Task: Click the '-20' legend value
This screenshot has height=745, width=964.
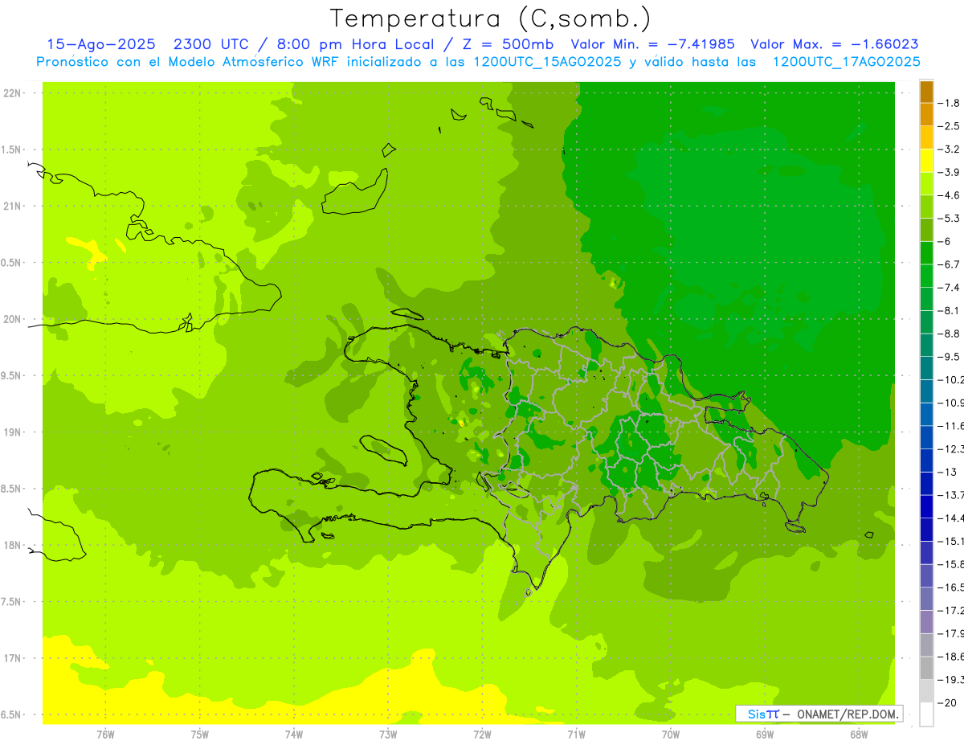Action: (x=948, y=702)
